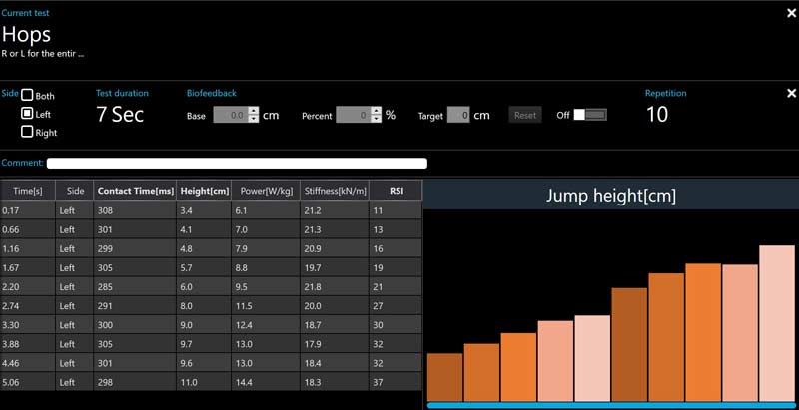Select the time cell 5.06
Image resolution: width=799 pixels, height=410 pixels.
pyautogui.click(x=28, y=382)
